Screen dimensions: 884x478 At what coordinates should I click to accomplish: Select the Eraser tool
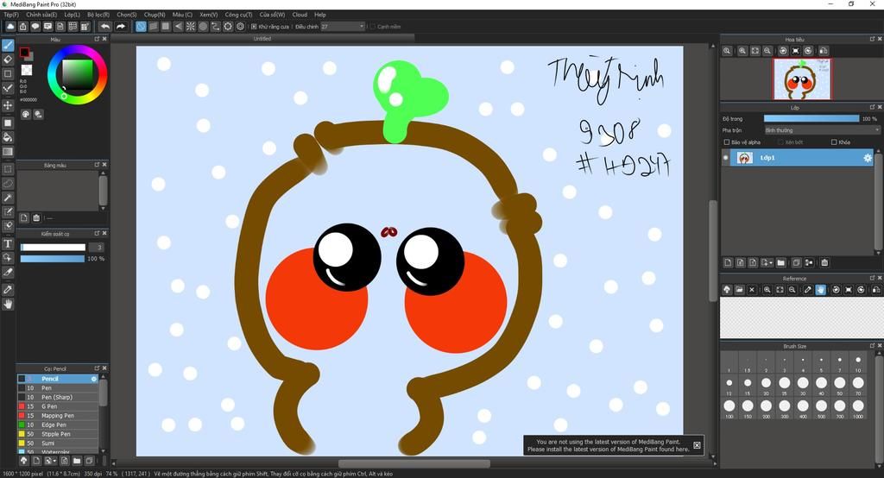click(x=8, y=60)
